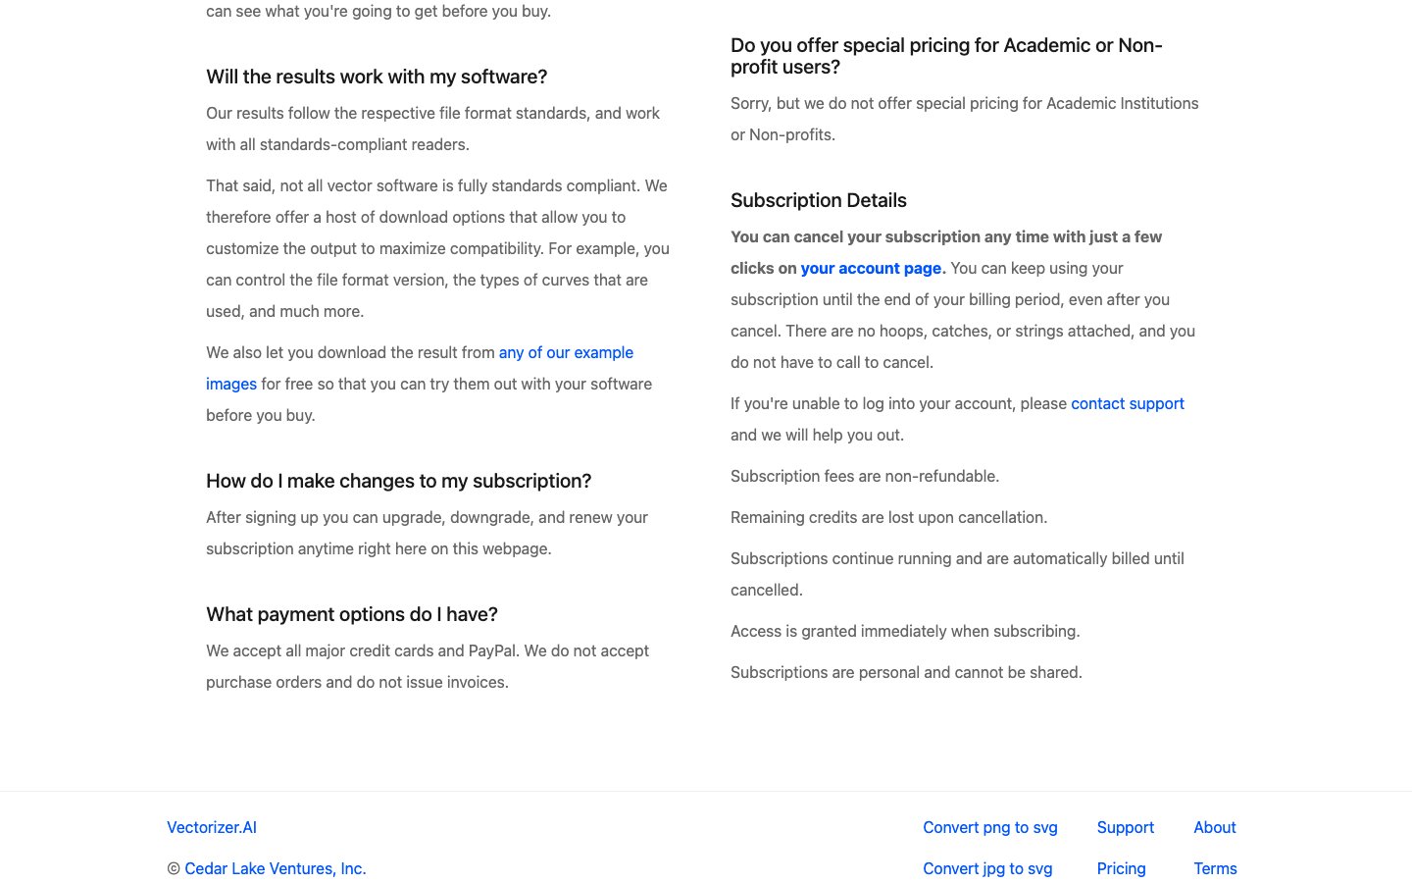Click 'Remaining credits are lost upon cancellation.' text

coord(888,517)
